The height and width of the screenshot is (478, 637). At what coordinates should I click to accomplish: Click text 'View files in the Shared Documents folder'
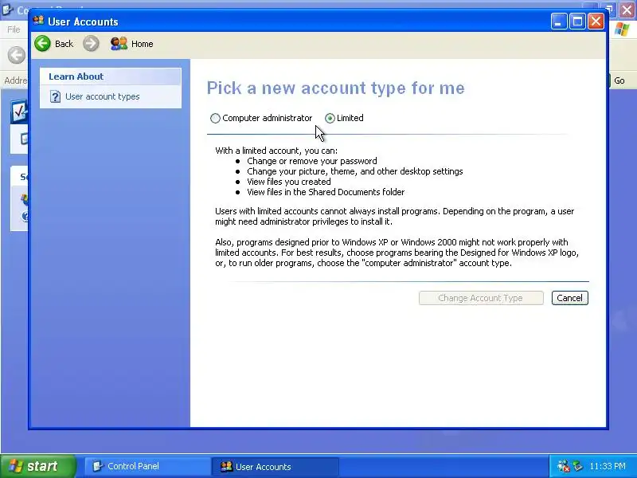326,192
